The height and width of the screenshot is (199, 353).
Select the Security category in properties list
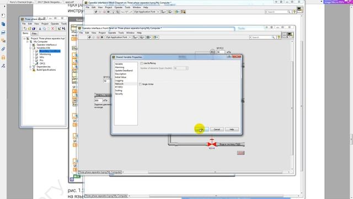coord(119,93)
